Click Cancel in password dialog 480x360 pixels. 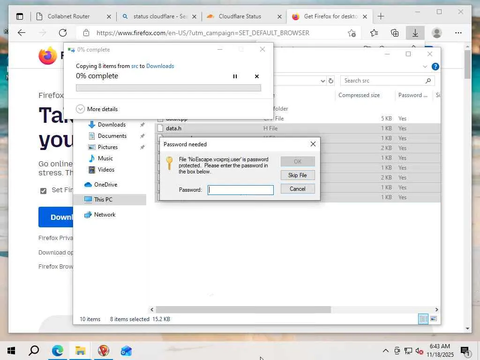(x=298, y=189)
